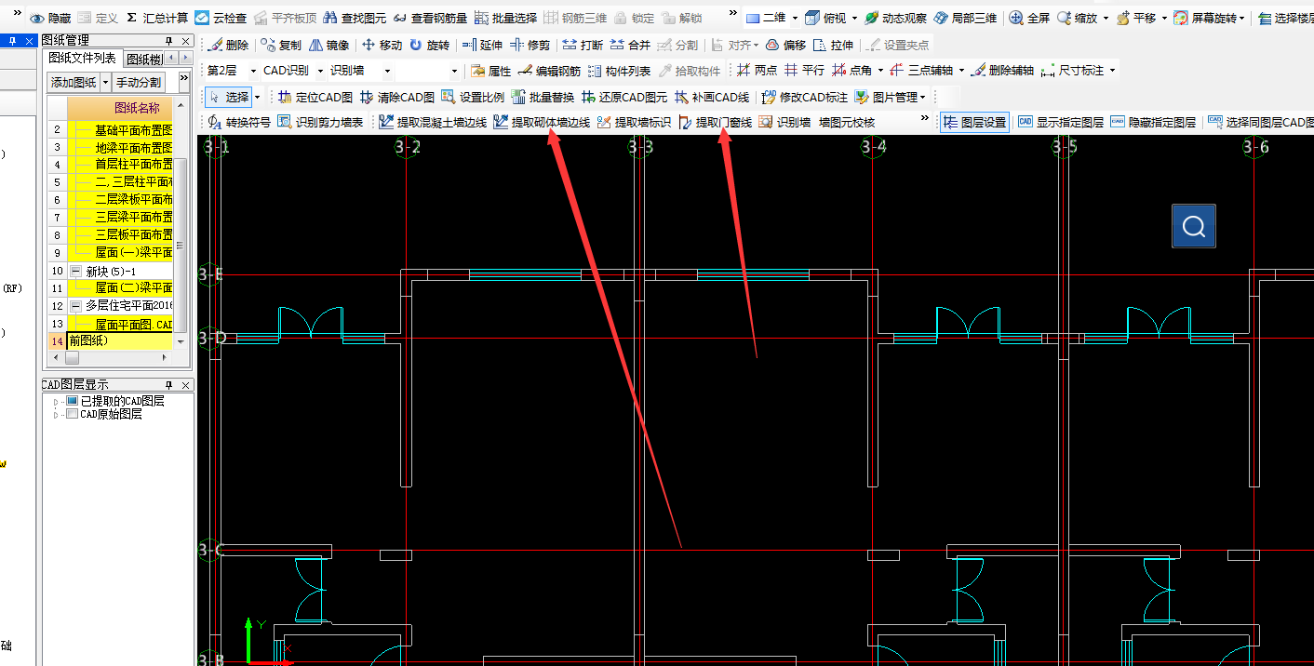Select the 修剪 trim tool

click(x=530, y=45)
